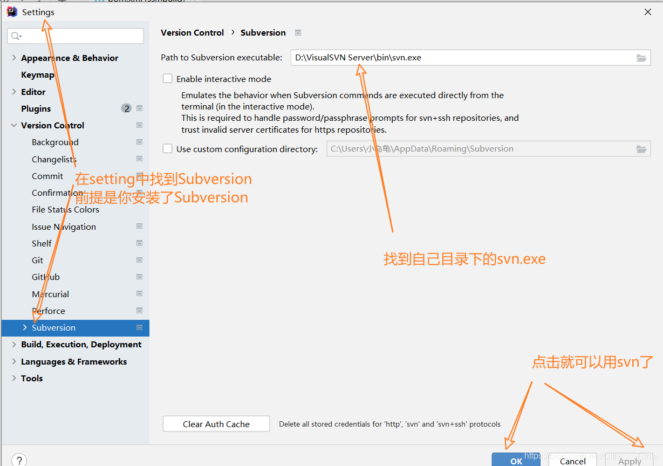
Task: Click the project icon beside Background
Action: tap(140, 142)
